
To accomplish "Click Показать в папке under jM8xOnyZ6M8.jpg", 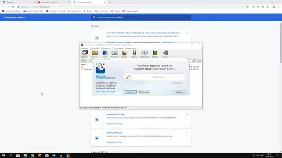I will click(x=115, y=142).
